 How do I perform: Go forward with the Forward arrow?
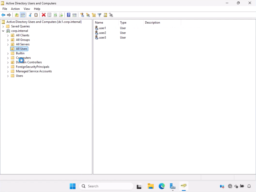click(x=9, y=15)
